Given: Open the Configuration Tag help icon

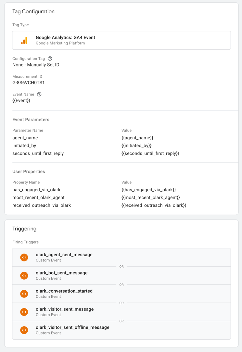Looking at the screenshot, I should (x=49, y=58).
